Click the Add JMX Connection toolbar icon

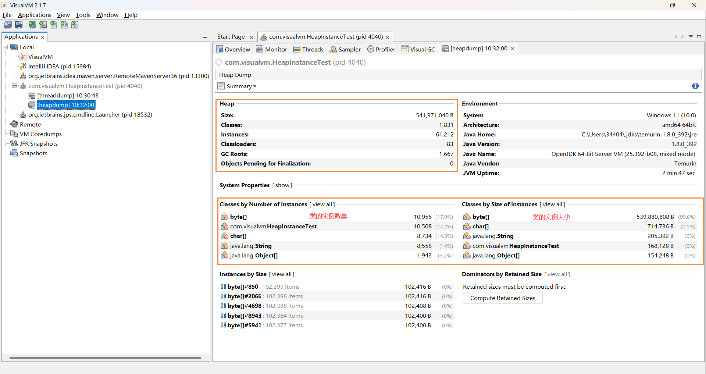[x=43, y=25]
